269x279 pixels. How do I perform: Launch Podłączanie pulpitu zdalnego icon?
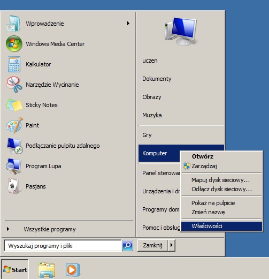coord(14,146)
